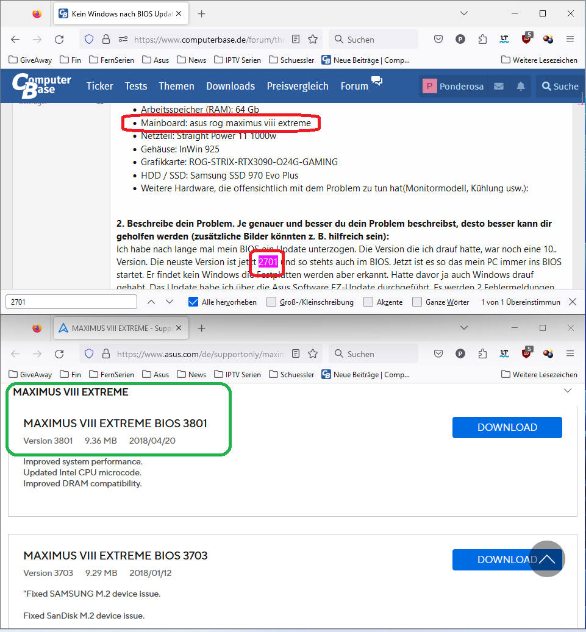
Task: Open ComputerBase notifications bell
Action: 521,87
